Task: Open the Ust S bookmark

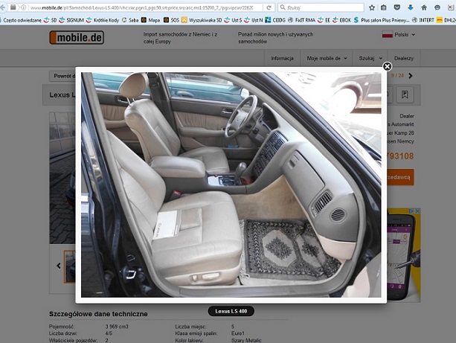Action: [233, 20]
